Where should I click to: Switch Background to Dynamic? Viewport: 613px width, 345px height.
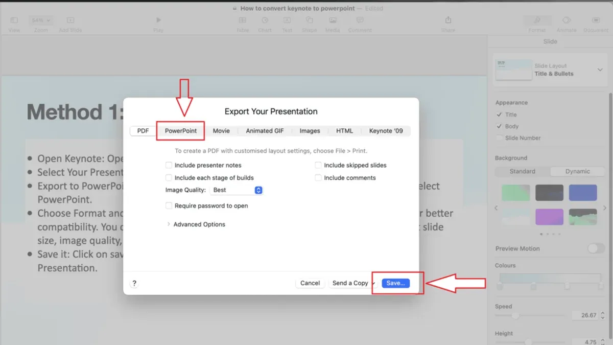click(578, 172)
